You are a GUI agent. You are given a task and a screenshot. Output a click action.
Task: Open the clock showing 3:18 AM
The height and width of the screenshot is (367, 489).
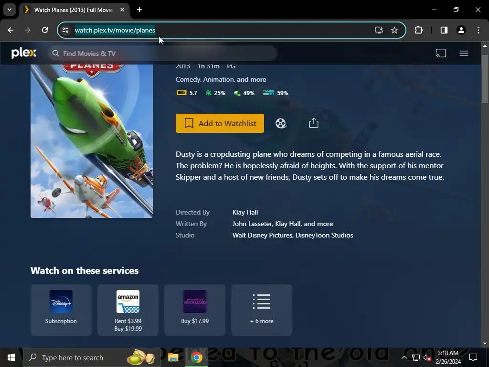[x=448, y=357]
